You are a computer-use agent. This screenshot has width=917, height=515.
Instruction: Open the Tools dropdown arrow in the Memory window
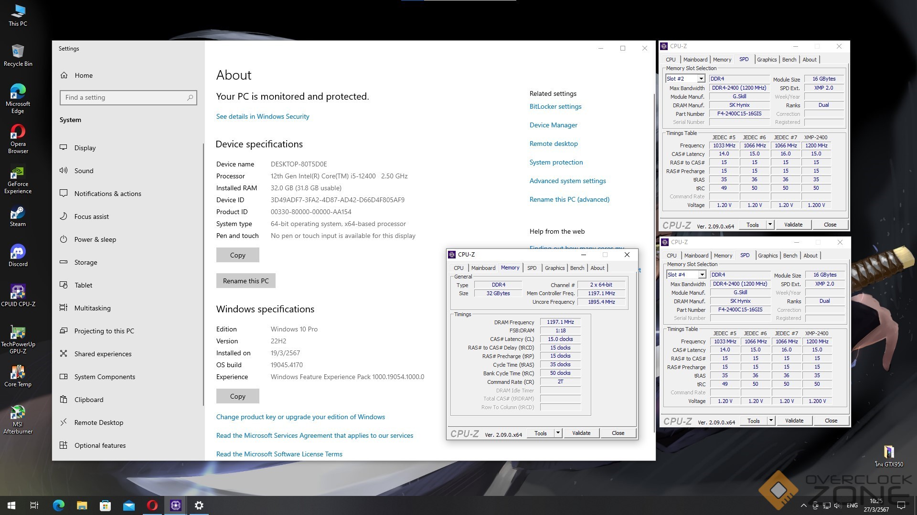tap(557, 433)
